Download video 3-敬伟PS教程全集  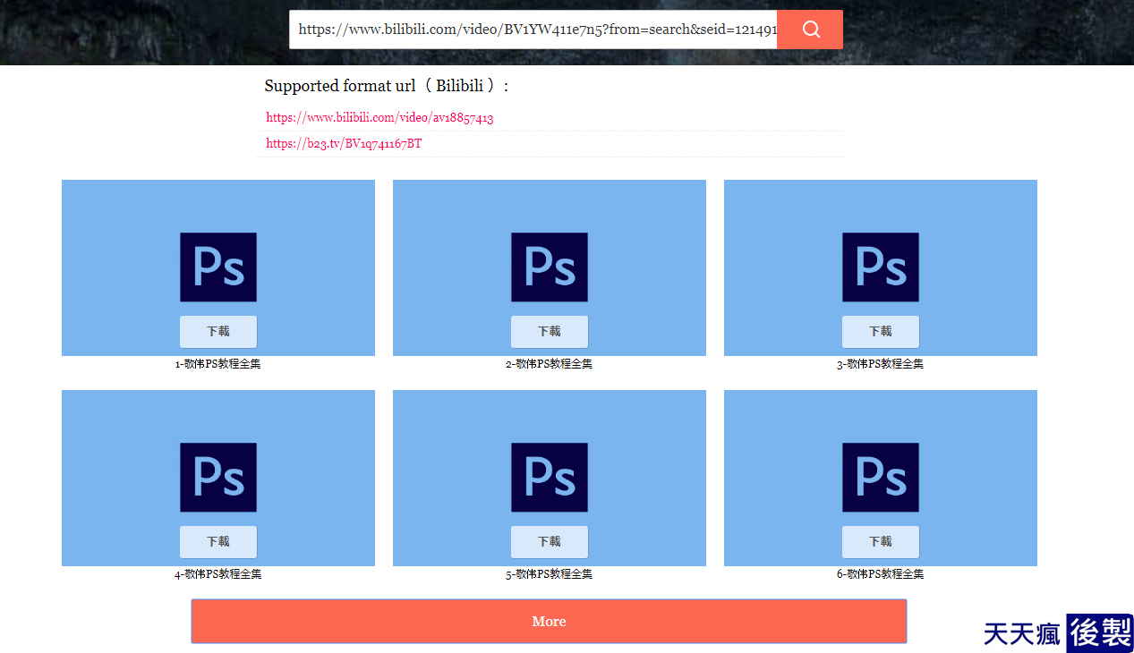tap(881, 331)
